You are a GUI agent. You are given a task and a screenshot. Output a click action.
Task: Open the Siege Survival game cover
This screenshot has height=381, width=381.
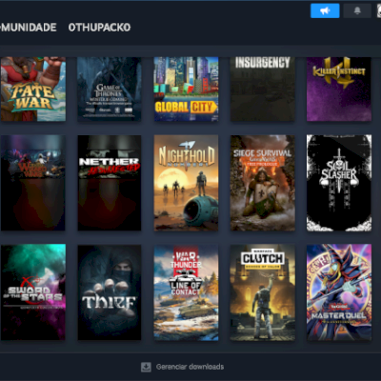coord(263,183)
